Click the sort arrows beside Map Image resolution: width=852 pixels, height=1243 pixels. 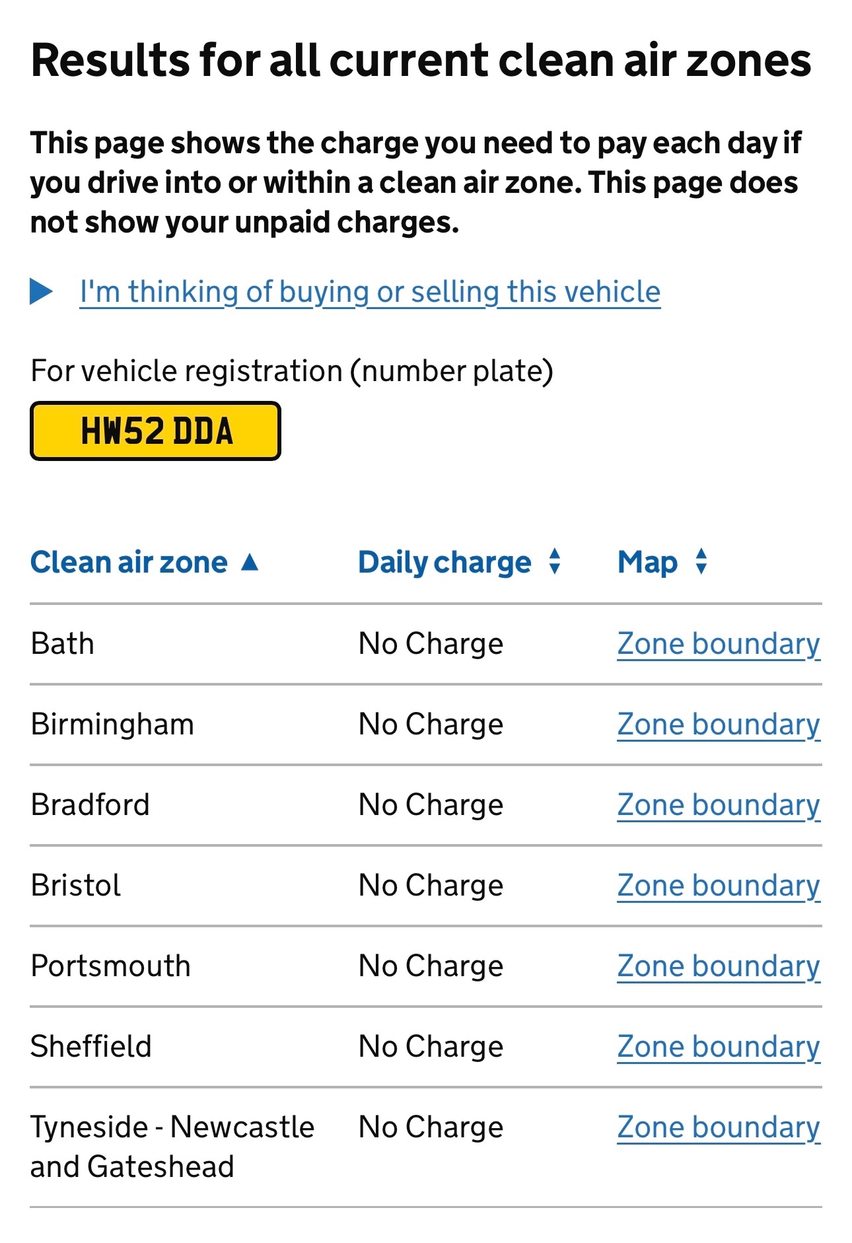coord(701,561)
